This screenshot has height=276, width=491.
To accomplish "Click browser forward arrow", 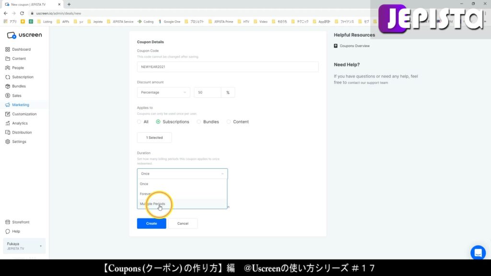I will click(x=14, y=13).
